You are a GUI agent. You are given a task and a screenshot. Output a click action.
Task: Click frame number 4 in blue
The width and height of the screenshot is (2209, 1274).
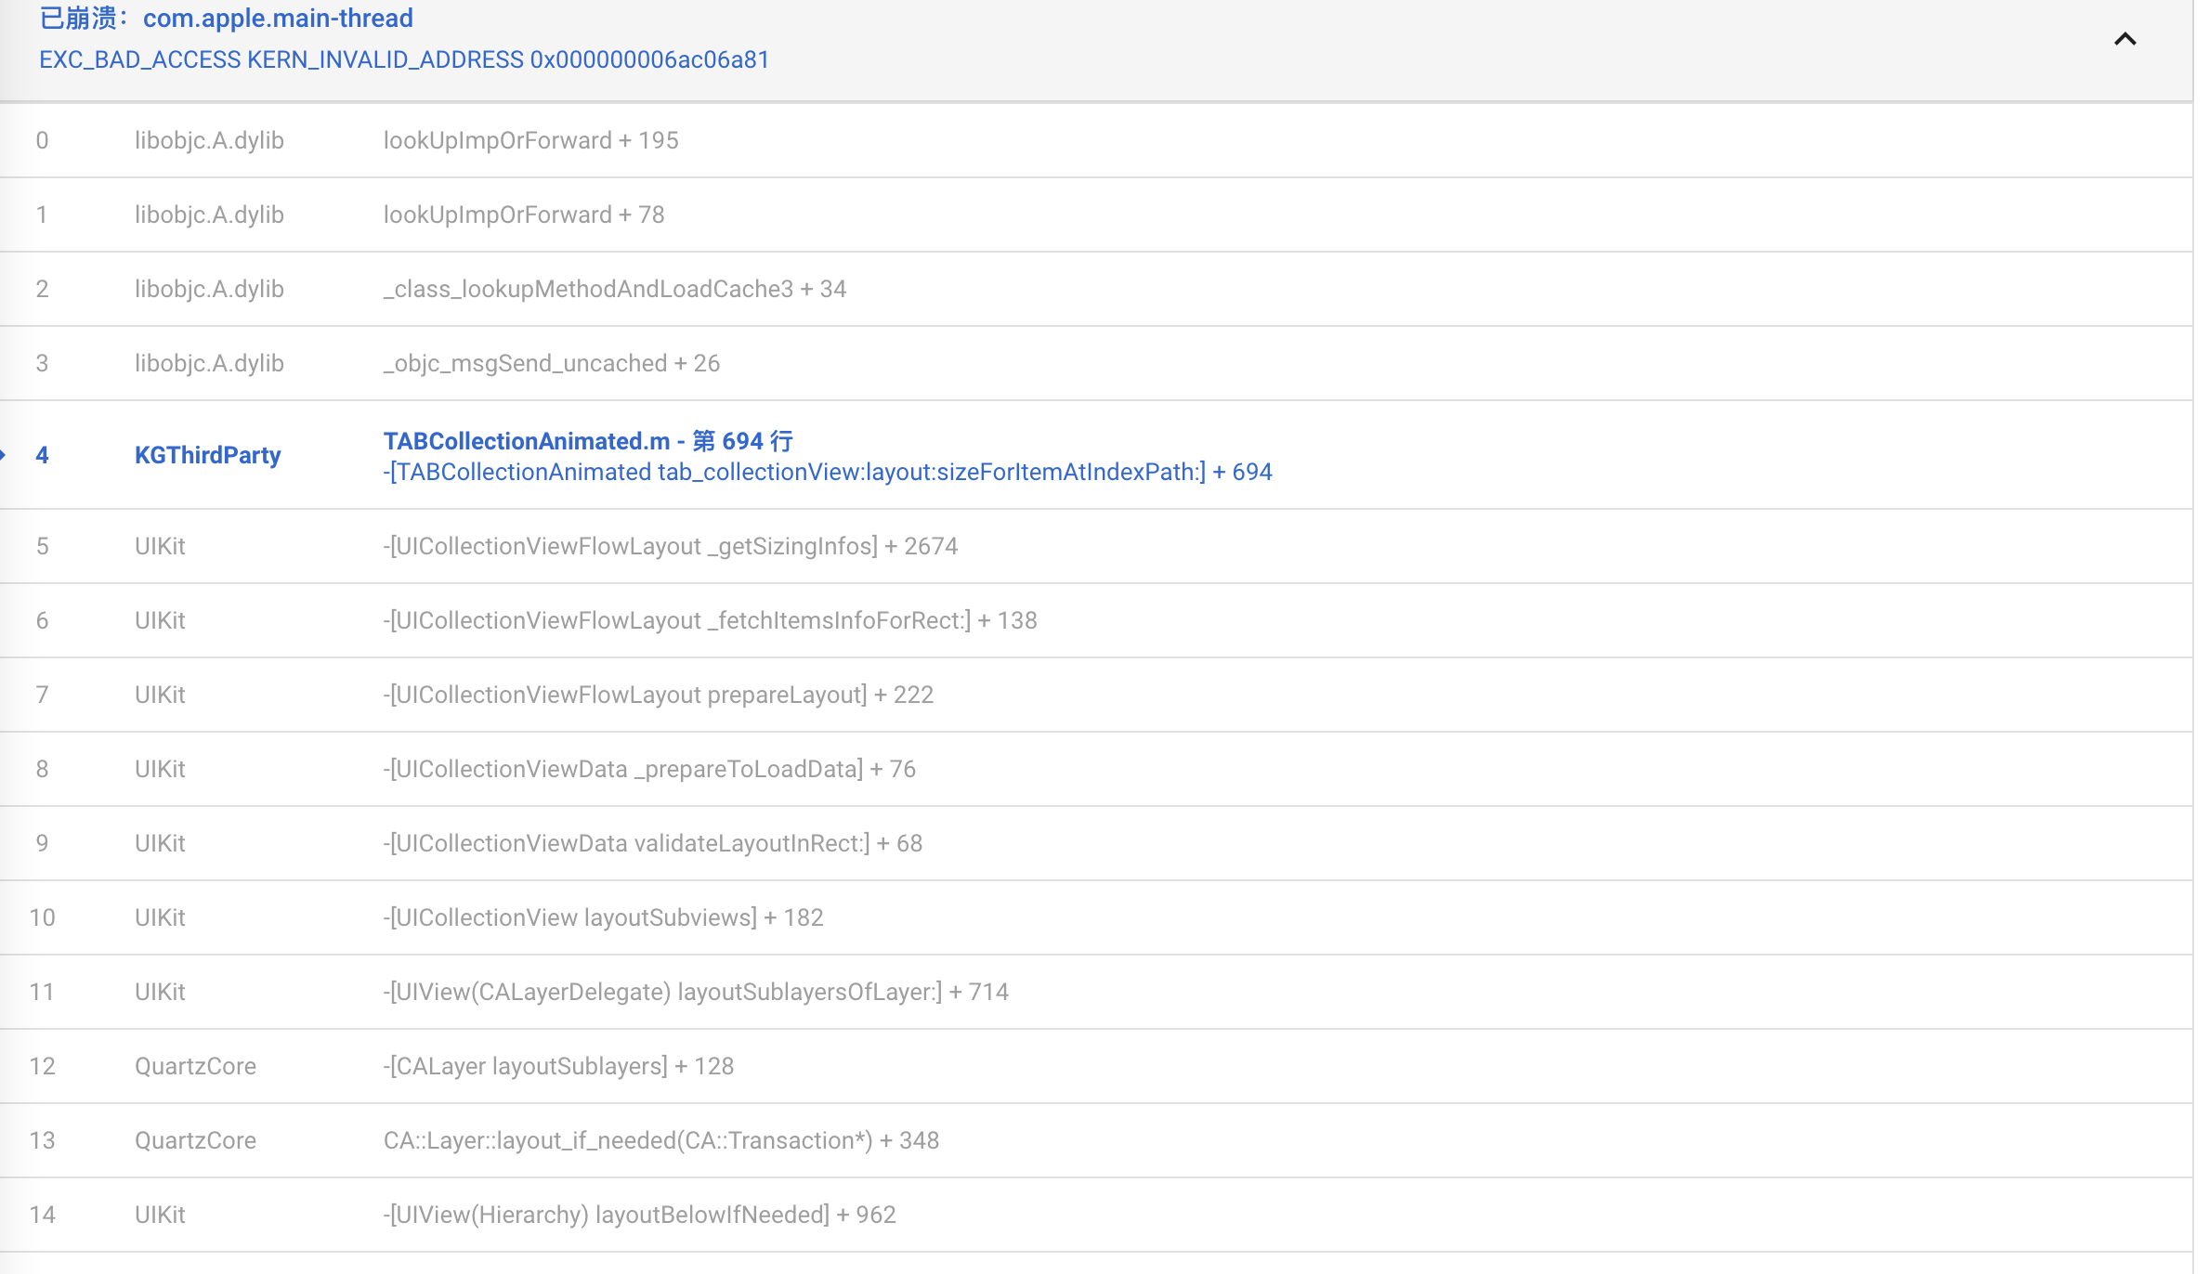pyautogui.click(x=42, y=455)
